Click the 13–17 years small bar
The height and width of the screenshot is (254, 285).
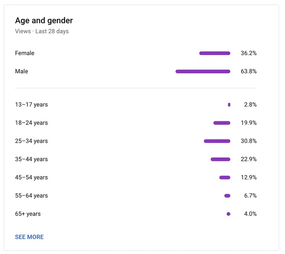pyautogui.click(x=229, y=105)
